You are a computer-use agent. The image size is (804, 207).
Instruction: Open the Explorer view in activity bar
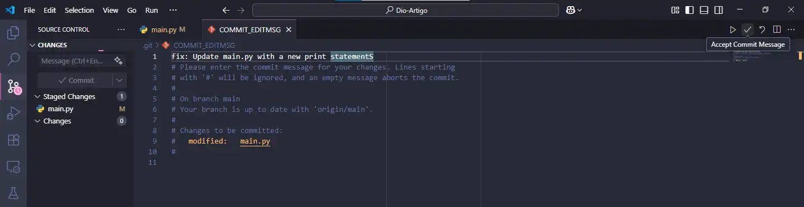coord(13,33)
